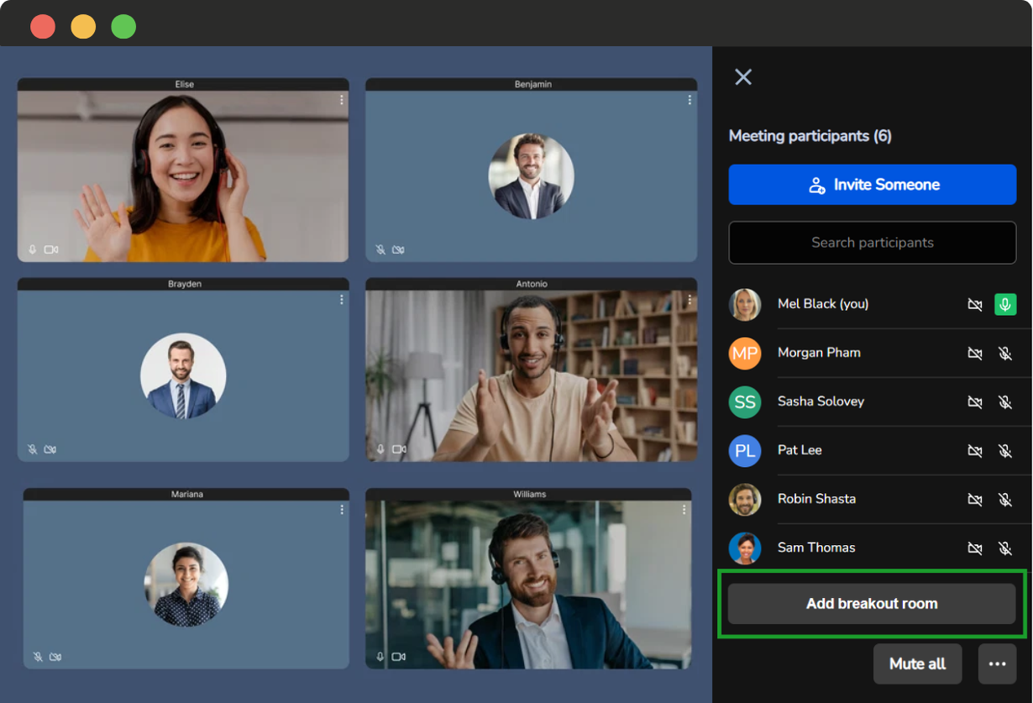Click Add breakout room button

[872, 604]
